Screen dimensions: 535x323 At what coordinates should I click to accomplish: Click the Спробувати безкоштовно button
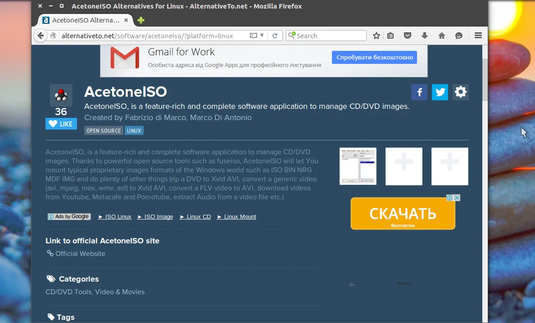coord(375,57)
